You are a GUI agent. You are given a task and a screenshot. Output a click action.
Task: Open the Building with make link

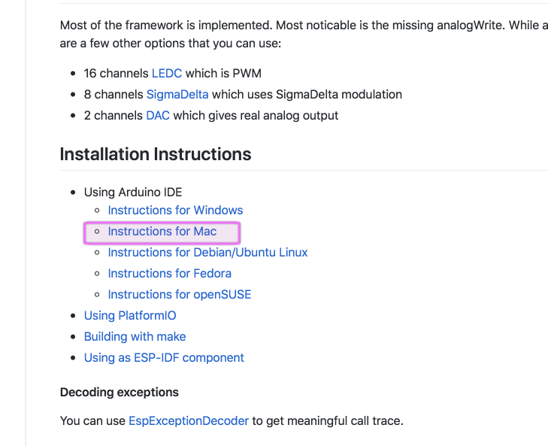(135, 337)
